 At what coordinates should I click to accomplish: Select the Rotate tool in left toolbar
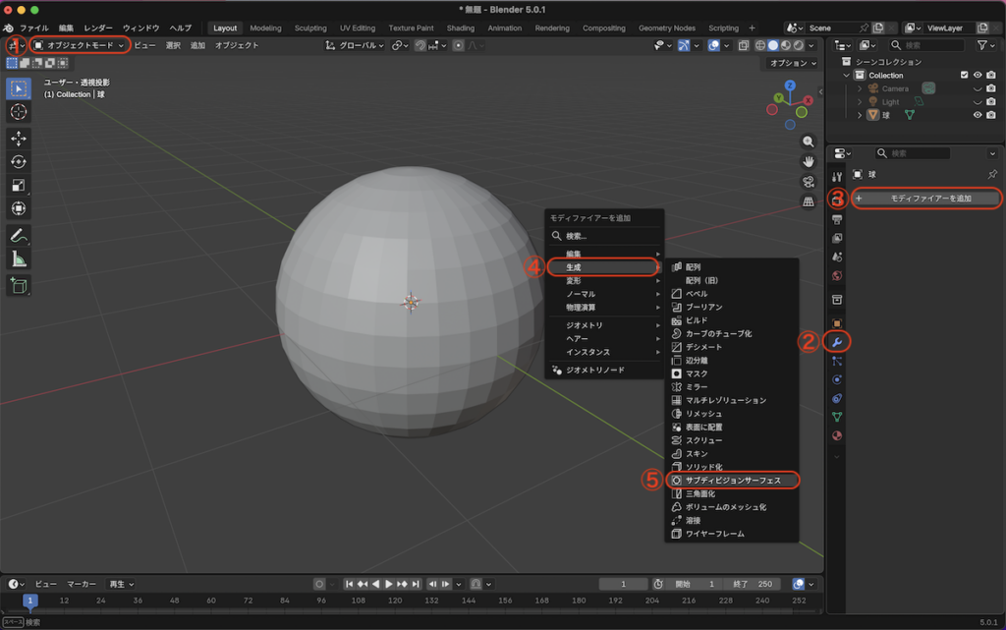tap(19, 162)
